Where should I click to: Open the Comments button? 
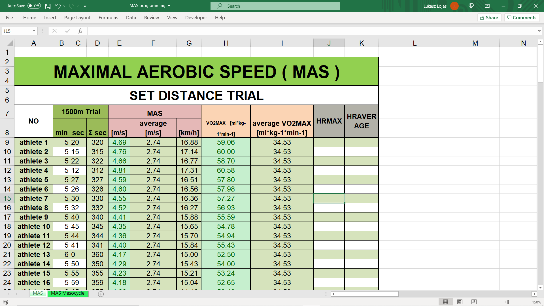[x=522, y=18]
